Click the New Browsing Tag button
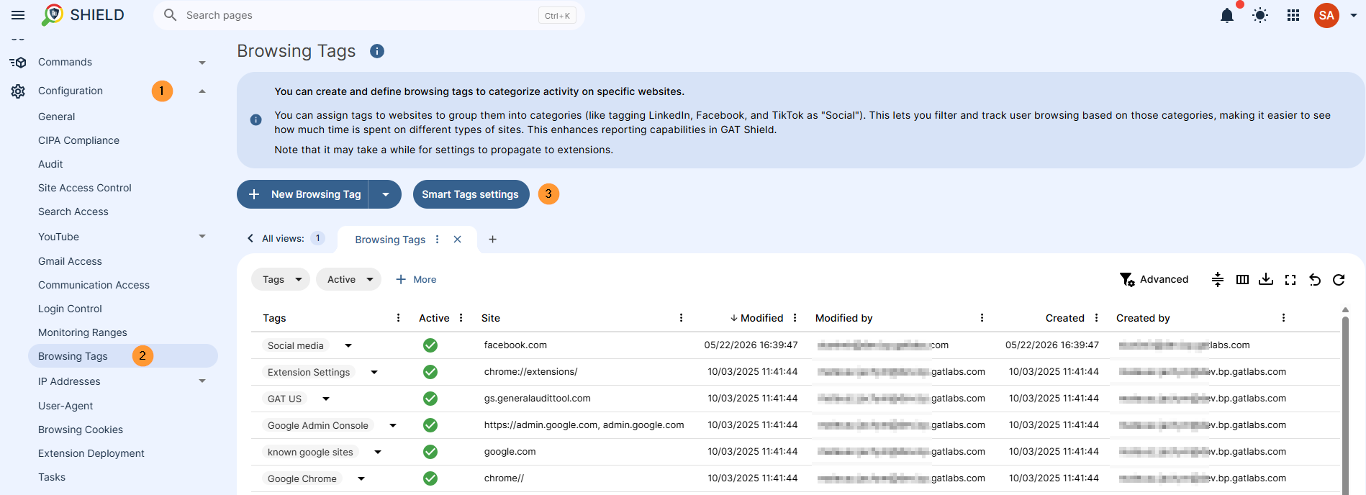Viewport: 1366px width, 495px height. pos(303,194)
